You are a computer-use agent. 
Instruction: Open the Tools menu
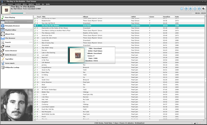coord(38,4)
